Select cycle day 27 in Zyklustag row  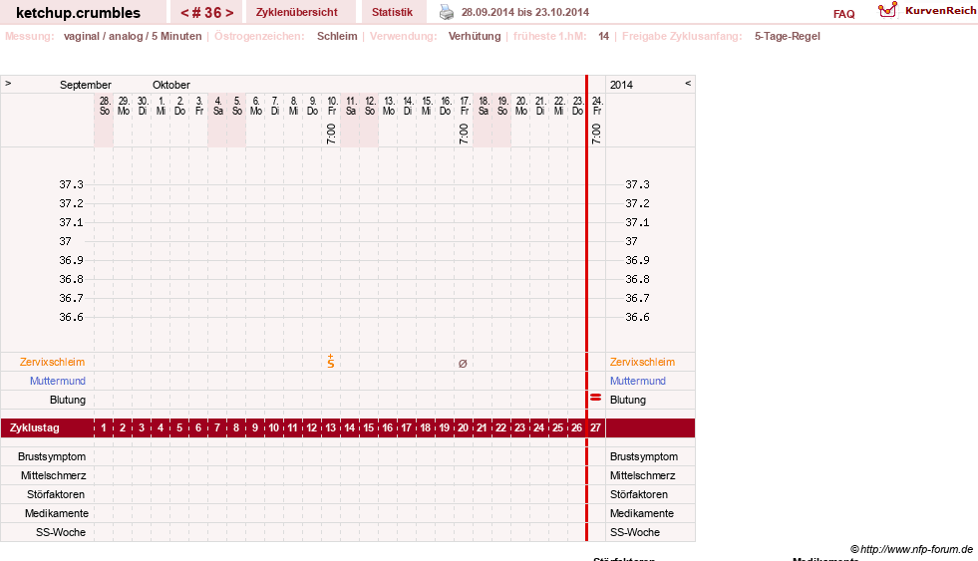(595, 427)
